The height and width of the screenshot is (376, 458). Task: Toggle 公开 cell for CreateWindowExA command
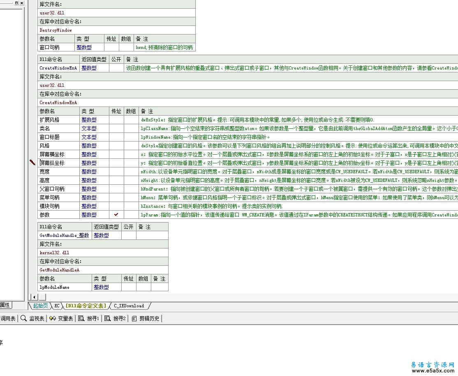(x=116, y=68)
